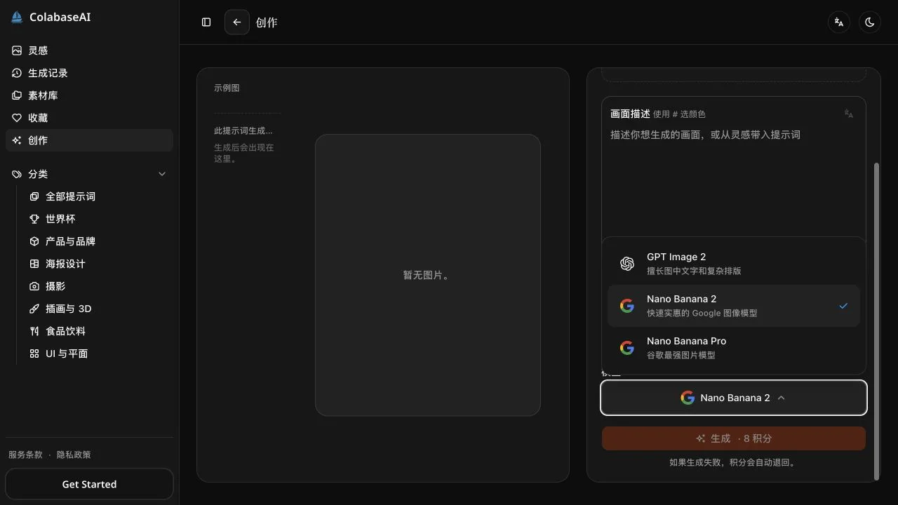898x505 pixels.
Task: Open the 服务条款 link
Action: [x=25, y=454]
